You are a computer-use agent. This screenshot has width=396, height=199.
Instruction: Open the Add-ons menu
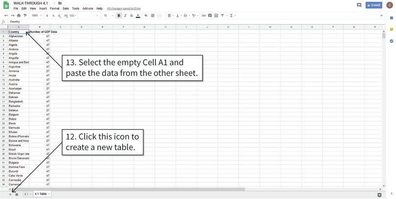click(x=88, y=9)
